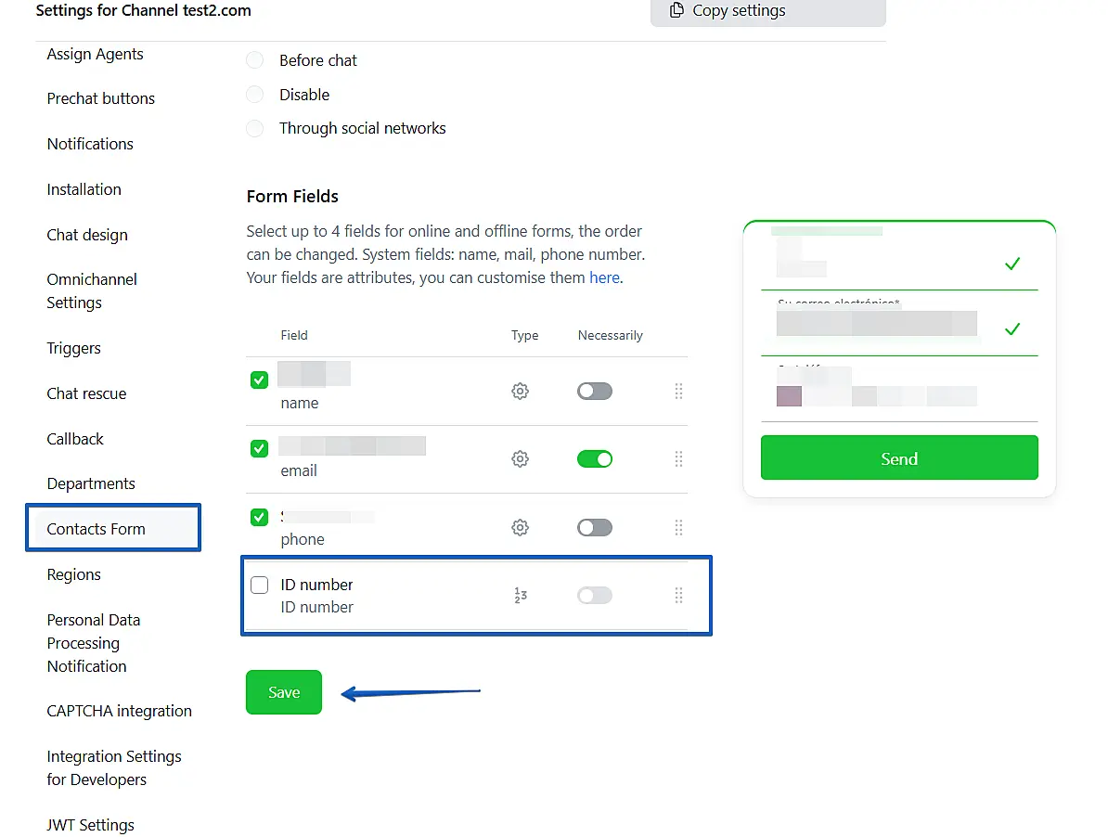Open type settings gear for name field

(x=520, y=392)
